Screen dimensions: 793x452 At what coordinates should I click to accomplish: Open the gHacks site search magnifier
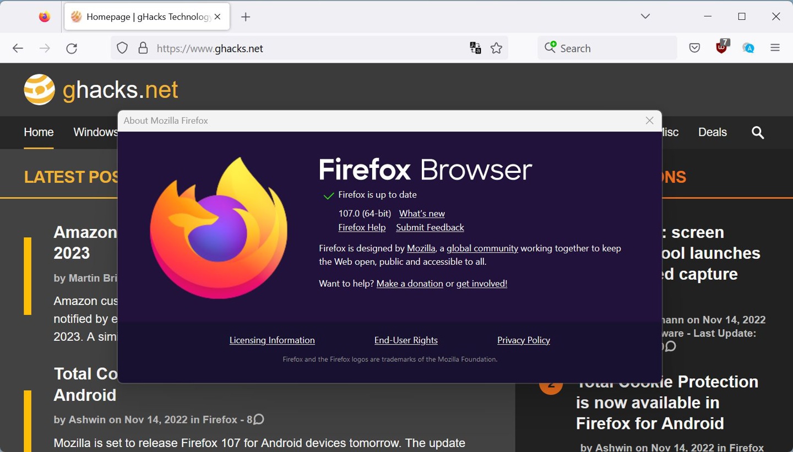click(x=757, y=132)
